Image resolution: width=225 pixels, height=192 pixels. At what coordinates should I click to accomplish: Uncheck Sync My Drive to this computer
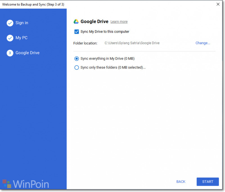point(76,32)
